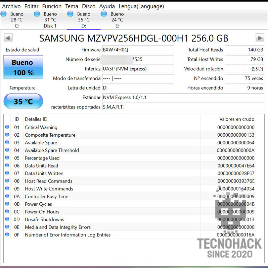The width and height of the screenshot is (268, 268).
Task: Select the D: drive at 35 °C
Action: pyautogui.click(x=84, y=20)
